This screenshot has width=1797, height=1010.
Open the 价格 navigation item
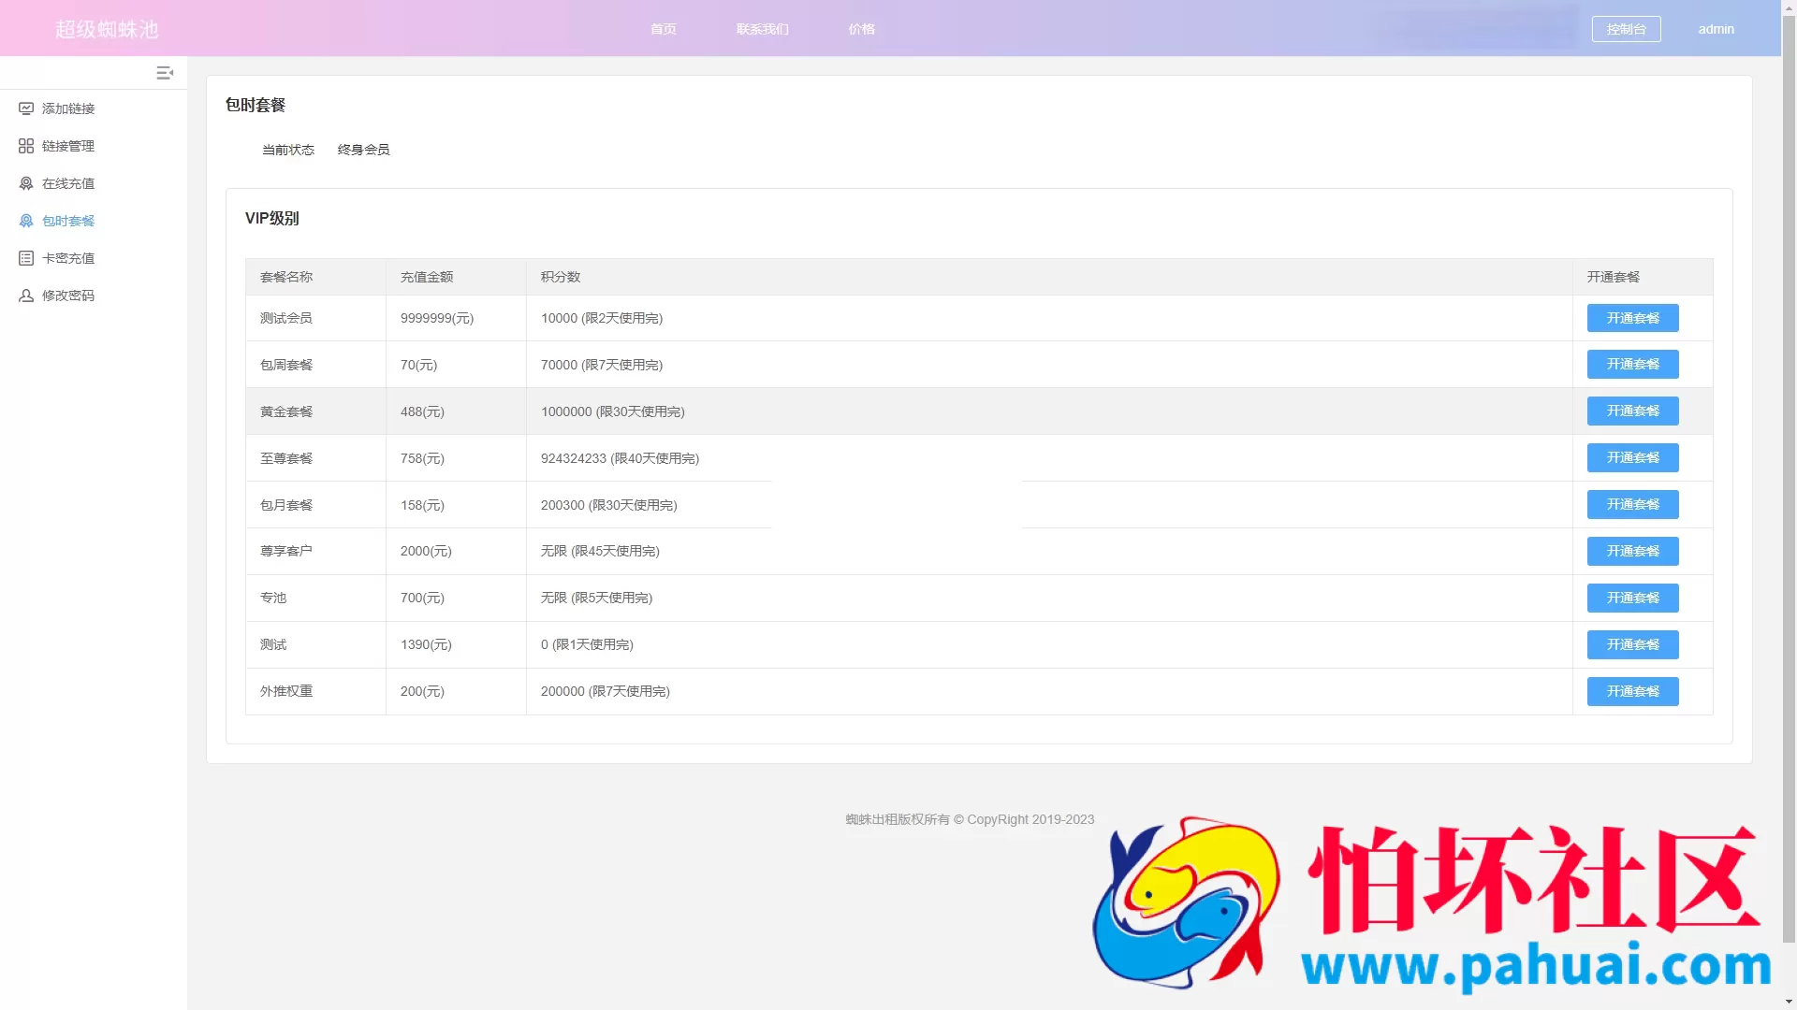(x=862, y=29)
